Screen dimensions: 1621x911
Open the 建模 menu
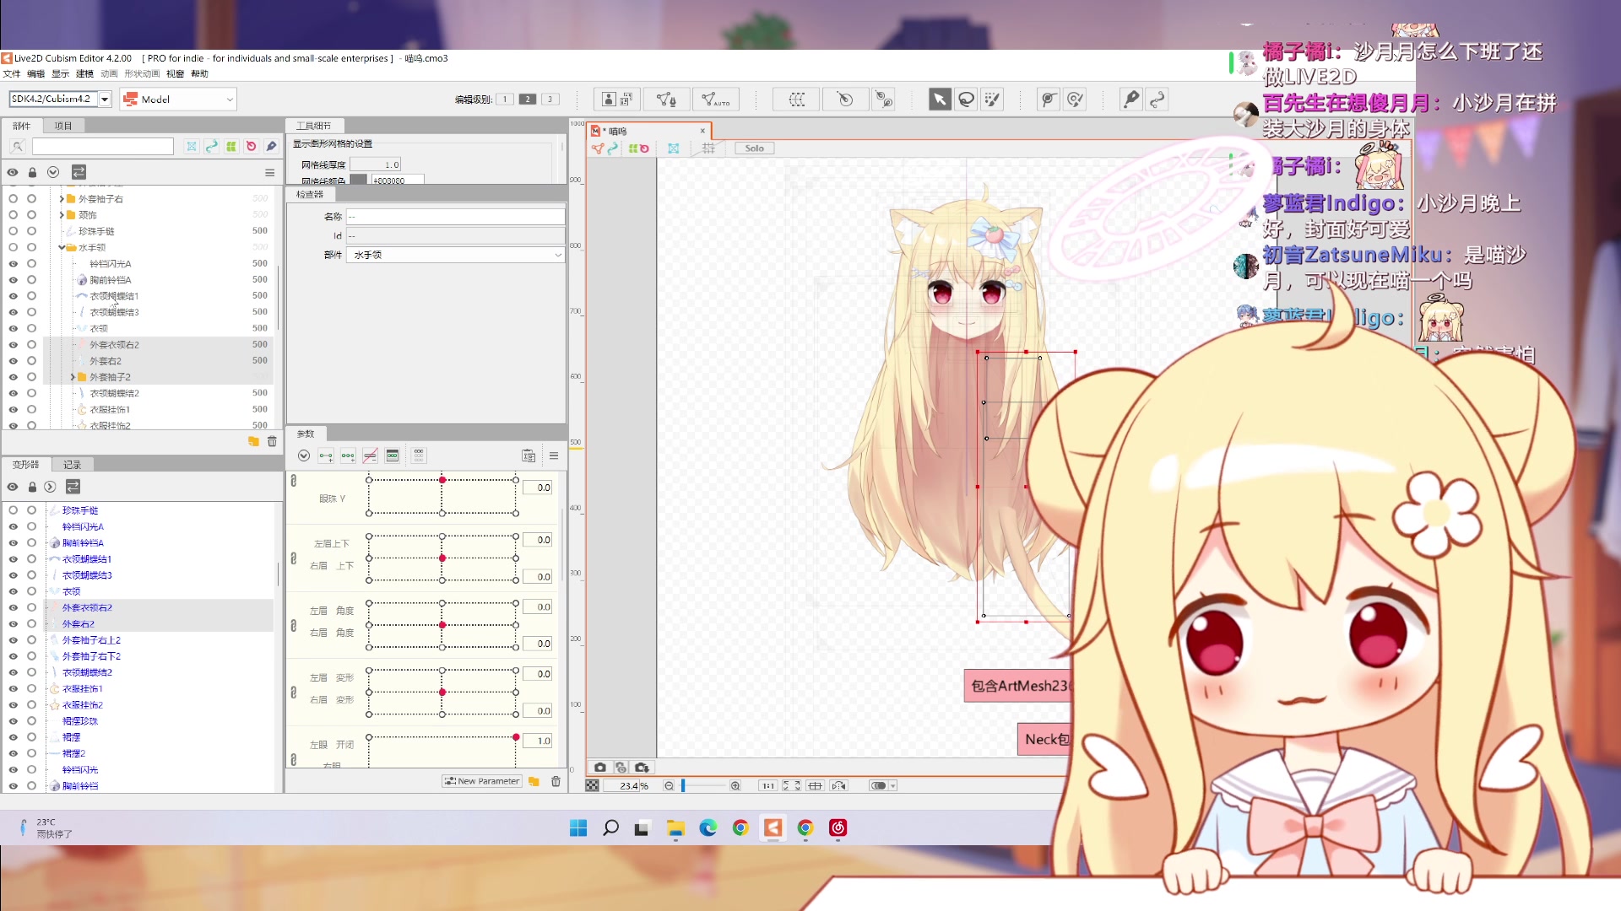tap(85, 74)
